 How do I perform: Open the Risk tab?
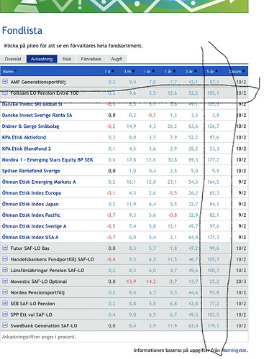click(x=67, y=59)
